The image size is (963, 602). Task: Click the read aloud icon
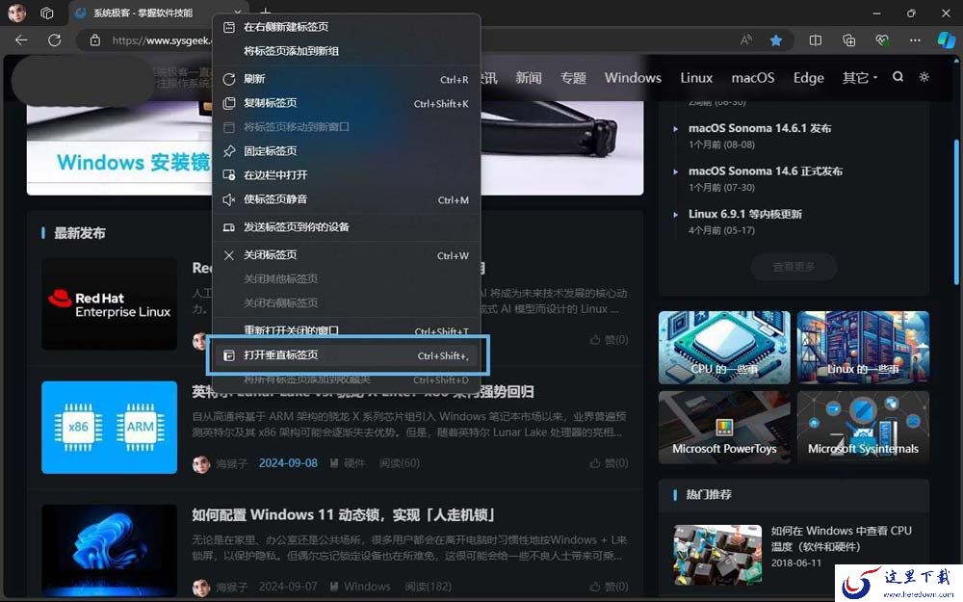[745, 40]
